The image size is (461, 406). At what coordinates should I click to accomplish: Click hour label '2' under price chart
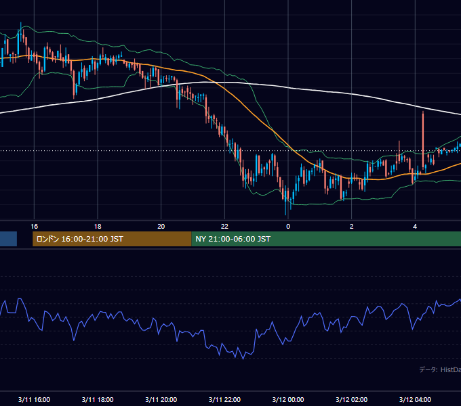coord(352,227)
